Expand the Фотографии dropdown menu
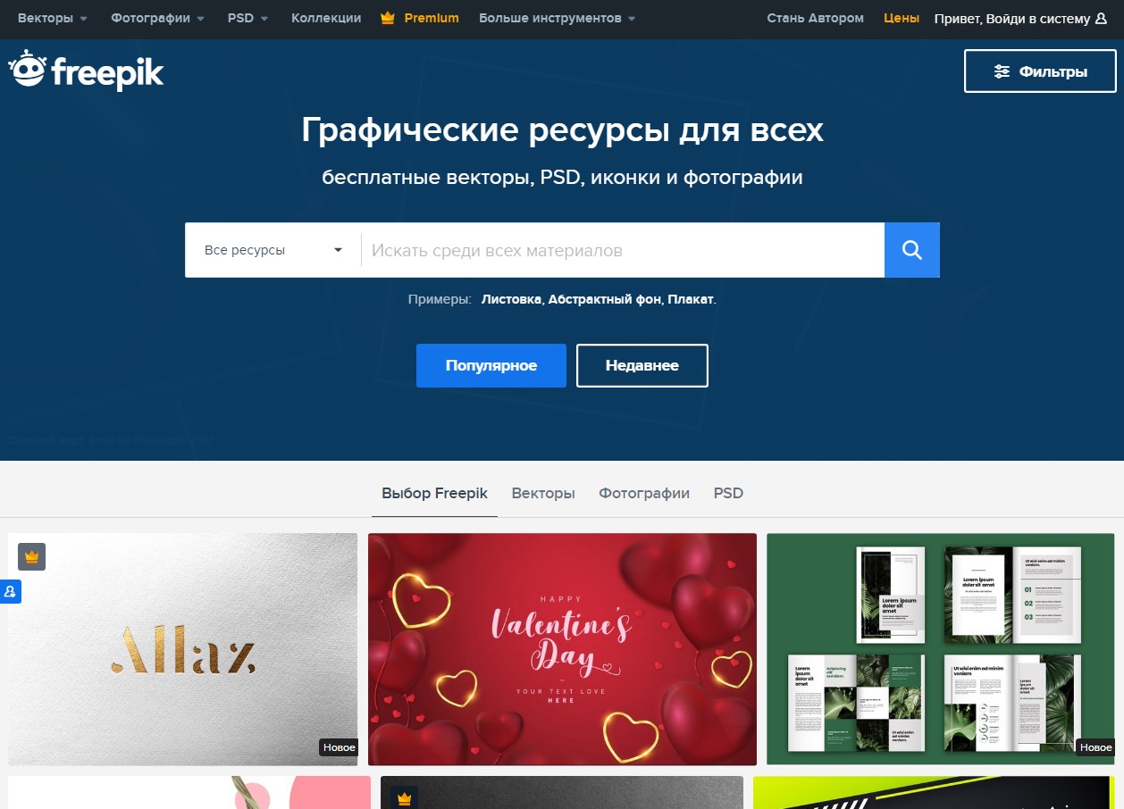This screenshot has height=809, width=1124. (158, 18)
